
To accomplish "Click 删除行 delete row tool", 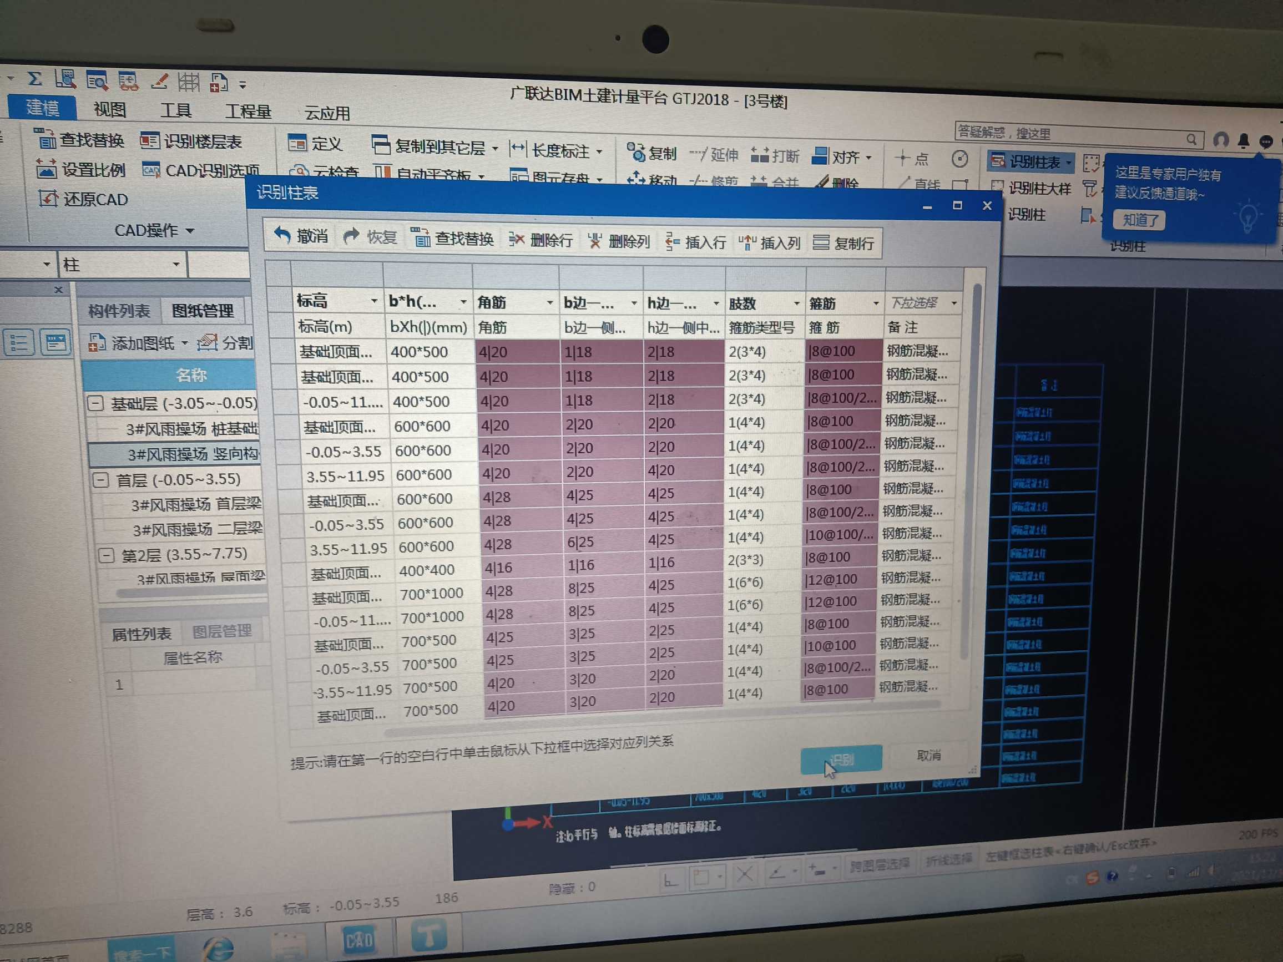I will (541, 240).
